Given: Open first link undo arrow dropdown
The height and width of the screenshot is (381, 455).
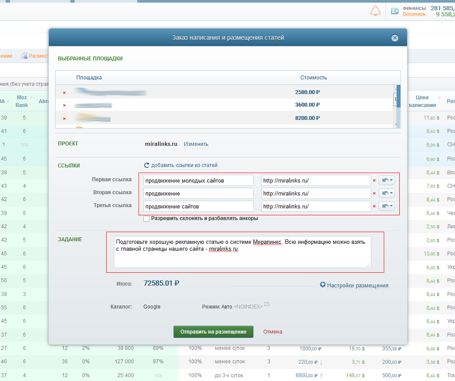Looking at the screenshot, I should (x=387, y=180).
